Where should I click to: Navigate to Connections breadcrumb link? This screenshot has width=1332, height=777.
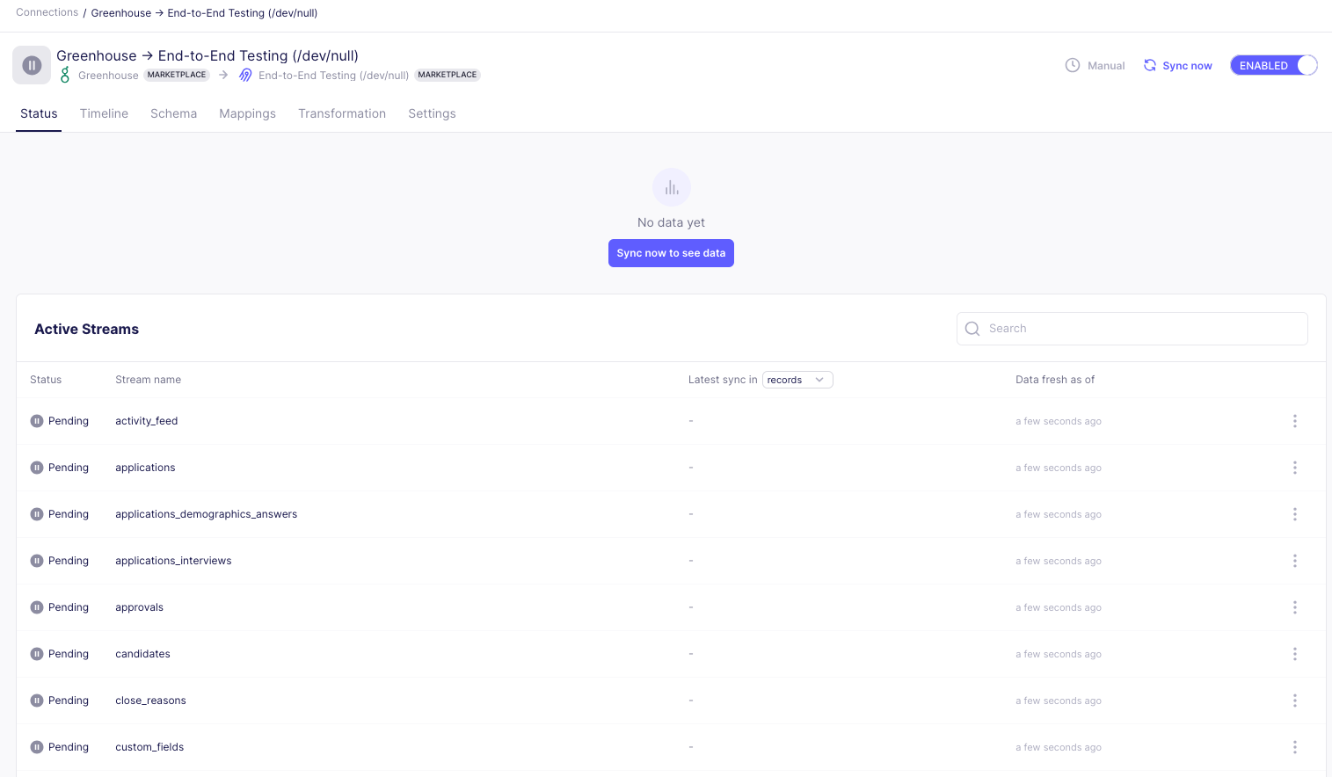[x=47, y=12]
